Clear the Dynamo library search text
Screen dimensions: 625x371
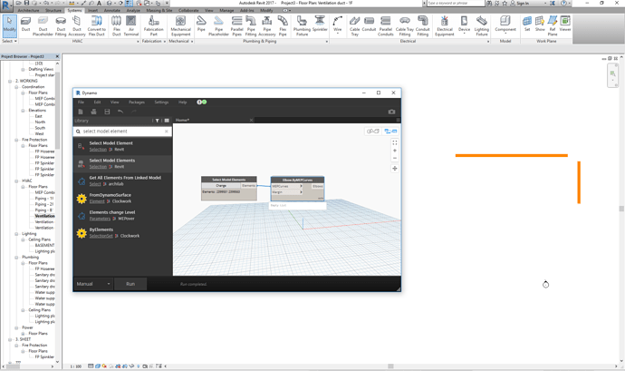pyautogui.click(x=167, y=132)
